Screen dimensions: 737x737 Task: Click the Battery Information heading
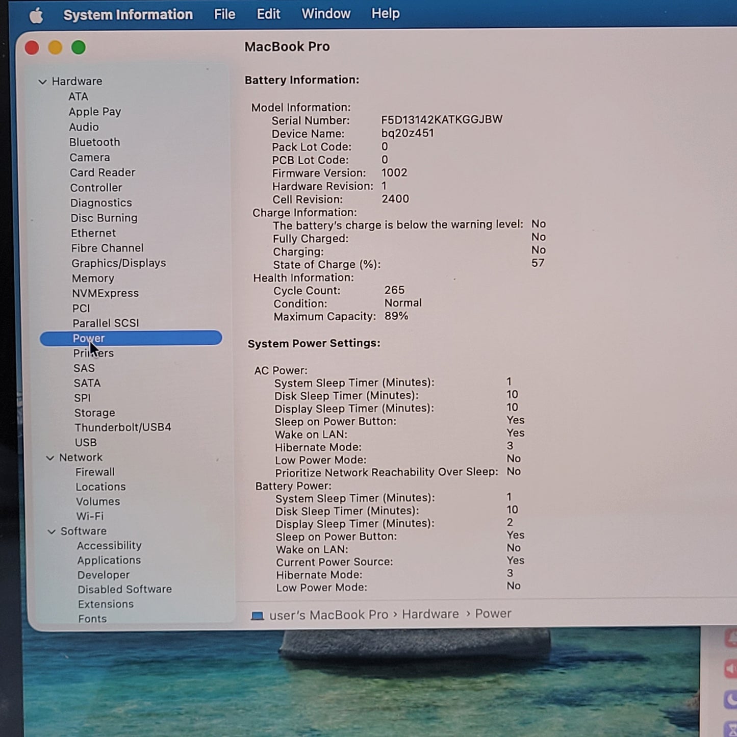coord(302,80)
